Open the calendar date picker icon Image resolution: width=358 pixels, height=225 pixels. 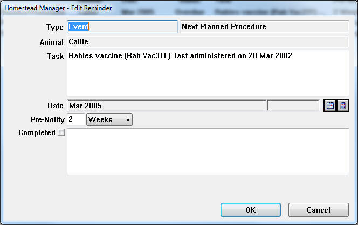point(329,106)
